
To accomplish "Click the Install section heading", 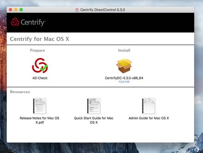I will click(x=124, y=50).
